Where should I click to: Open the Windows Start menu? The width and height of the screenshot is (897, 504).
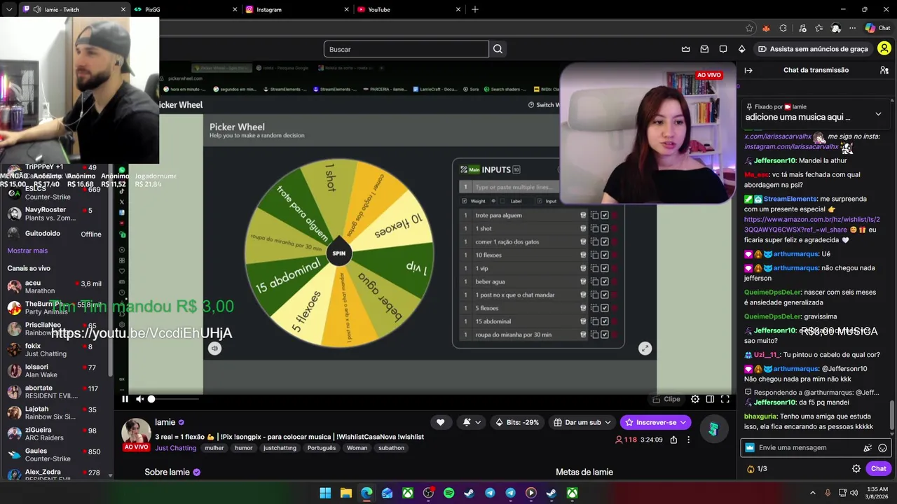[325, 493]
